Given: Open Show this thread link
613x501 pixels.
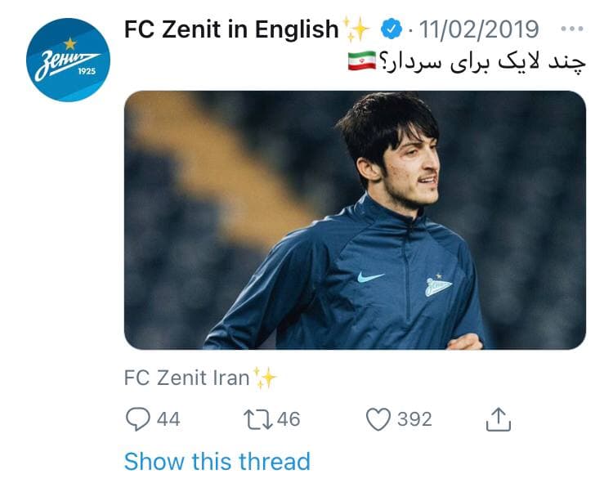Looking at the screenshot, I should coord(217,461).
